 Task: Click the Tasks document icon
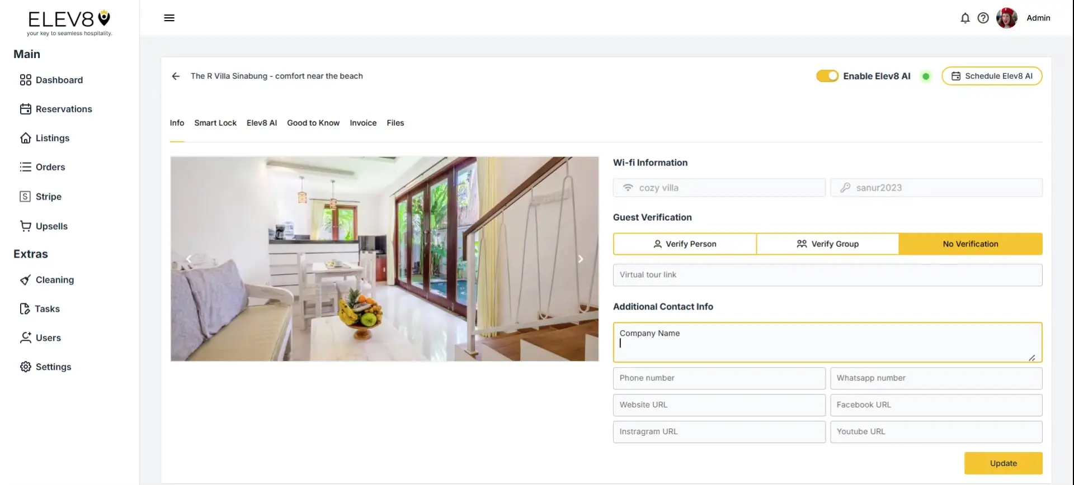click(25, 308)
